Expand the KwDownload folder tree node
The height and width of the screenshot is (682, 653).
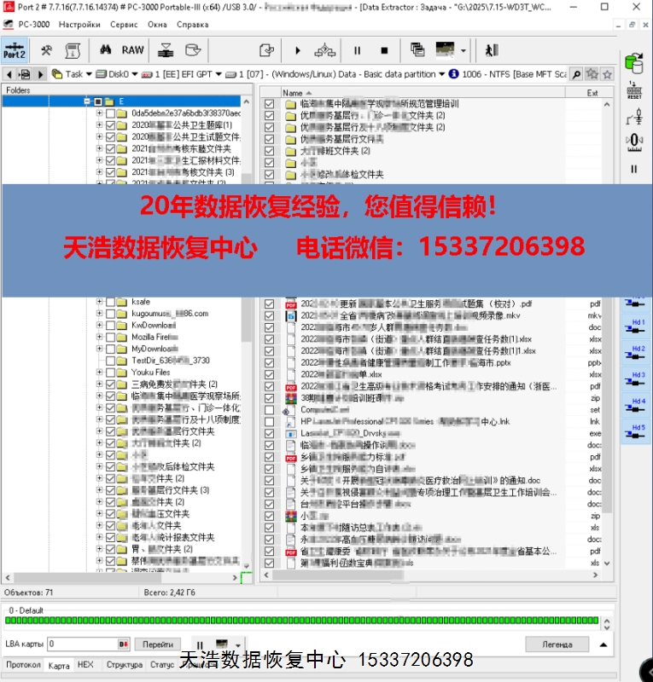99,326
